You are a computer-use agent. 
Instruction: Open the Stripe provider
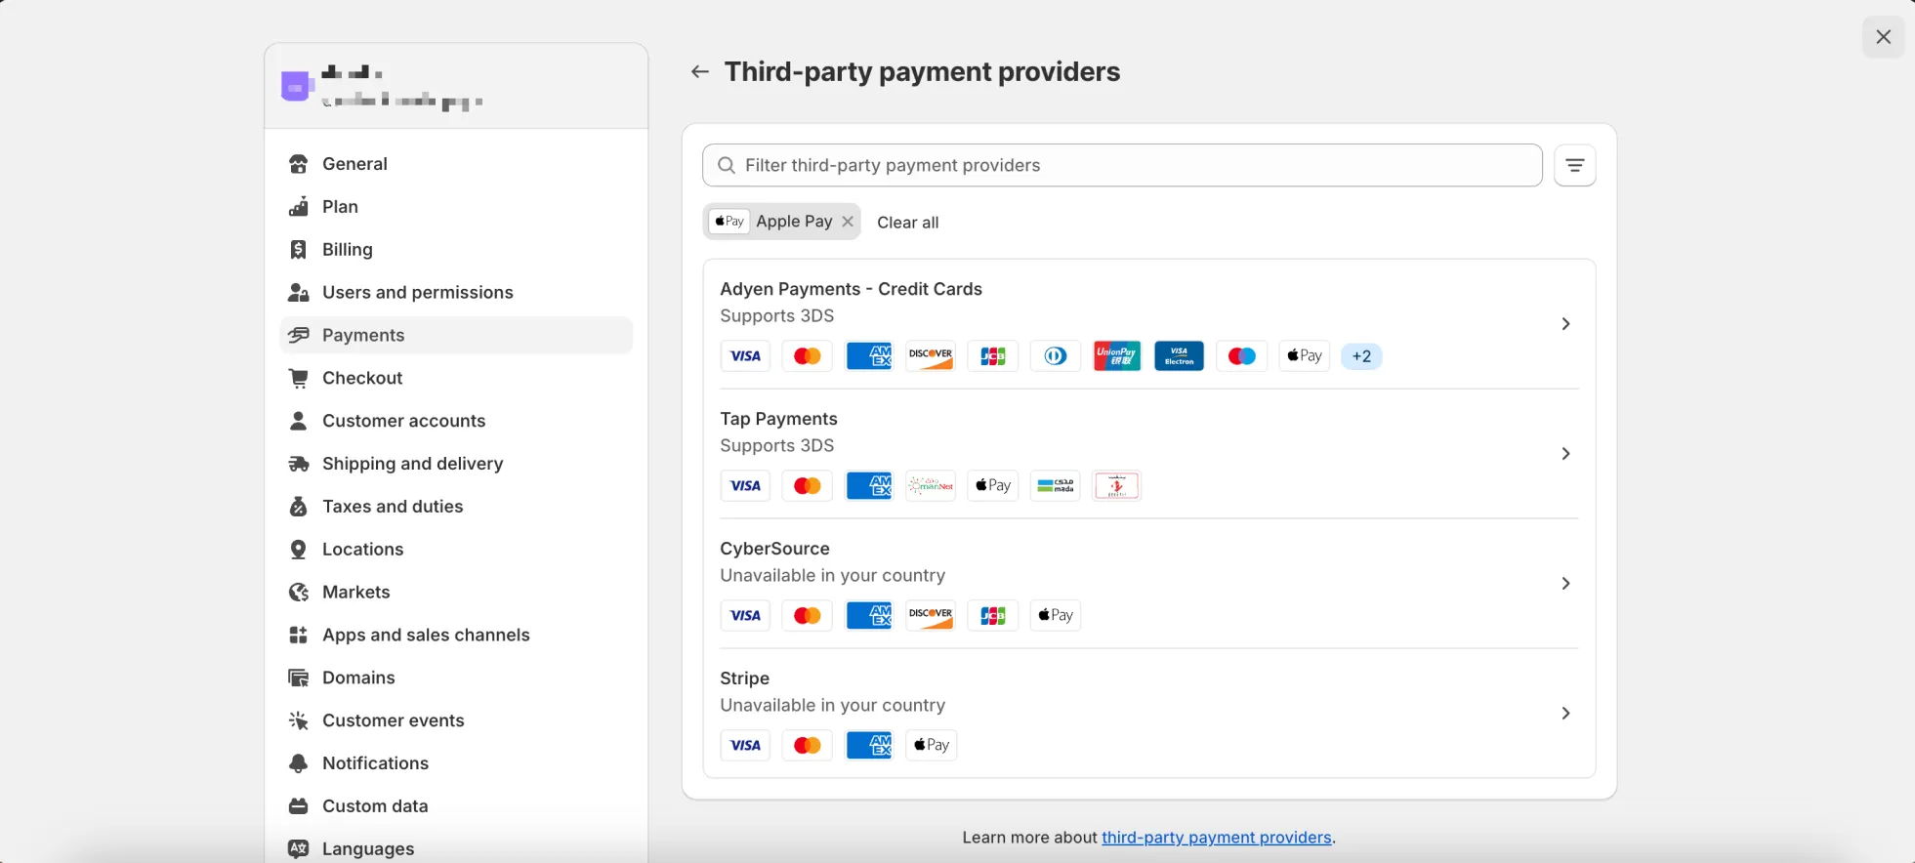1148,714
